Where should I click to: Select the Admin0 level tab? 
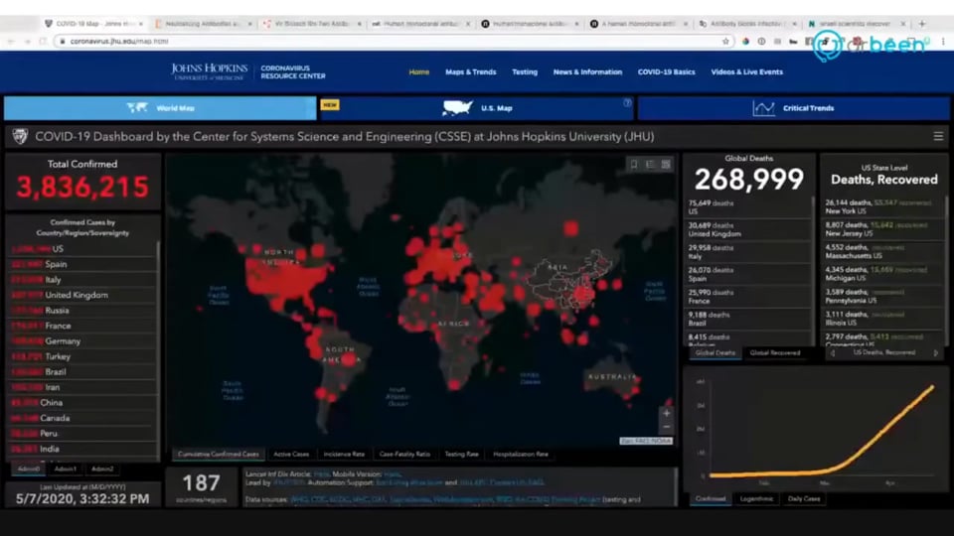(x=29, y=469)
